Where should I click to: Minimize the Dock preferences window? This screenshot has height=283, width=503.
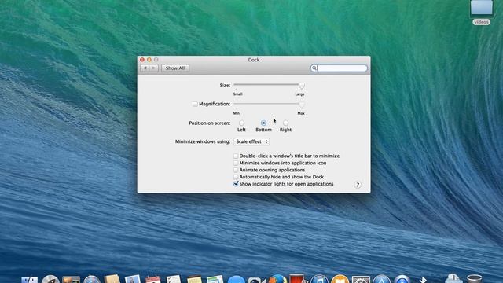[149, 60]
